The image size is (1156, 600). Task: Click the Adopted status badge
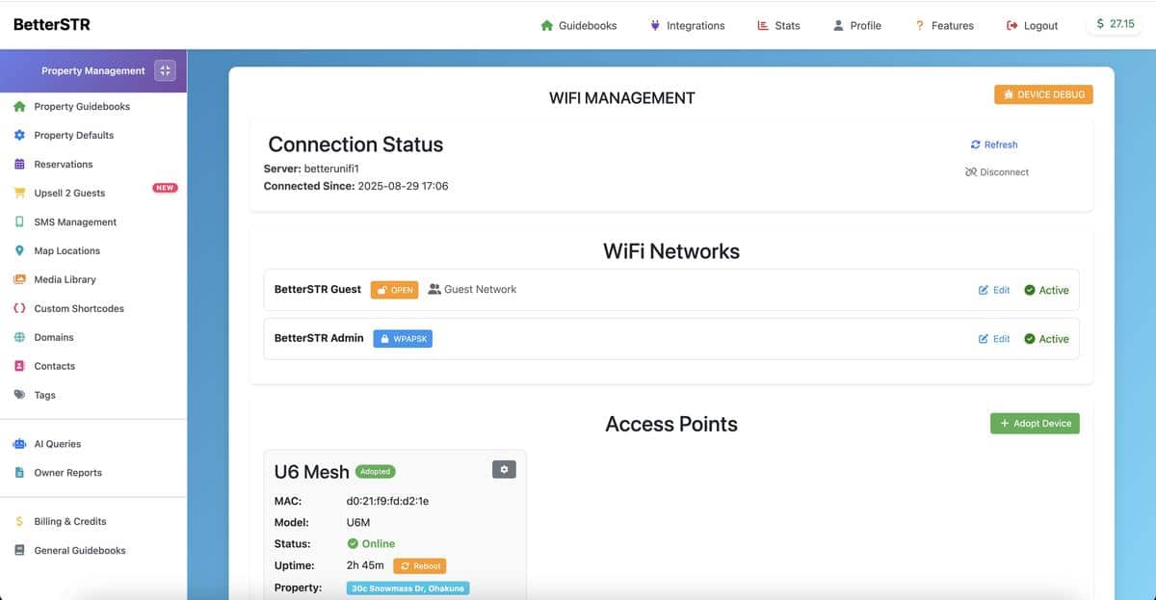tap(375, 472)
